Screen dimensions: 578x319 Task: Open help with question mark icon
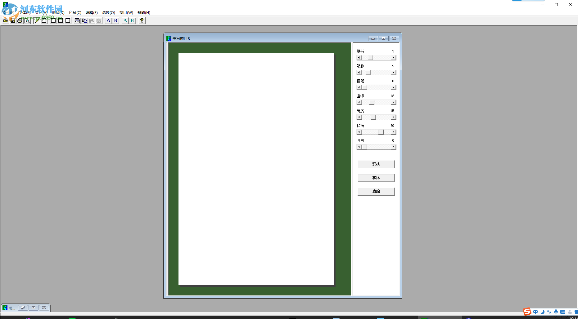pos(142,21)
